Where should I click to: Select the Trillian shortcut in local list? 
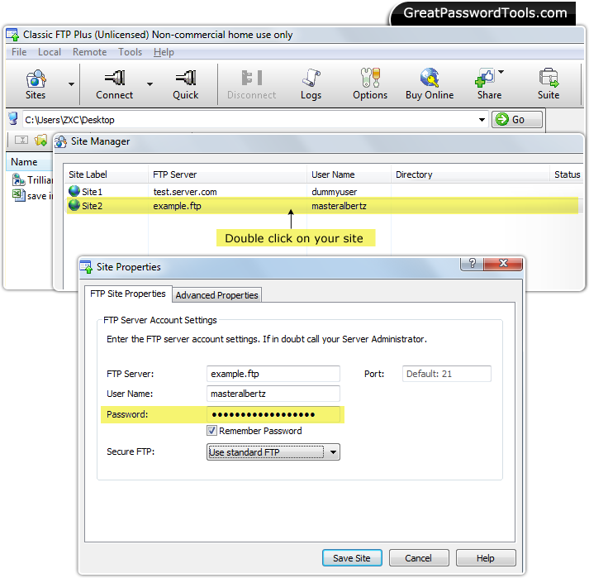point(33,180)
